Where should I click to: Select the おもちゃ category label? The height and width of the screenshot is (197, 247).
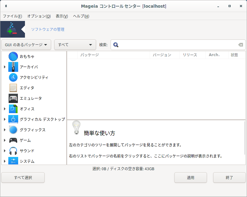pos(27,56)
